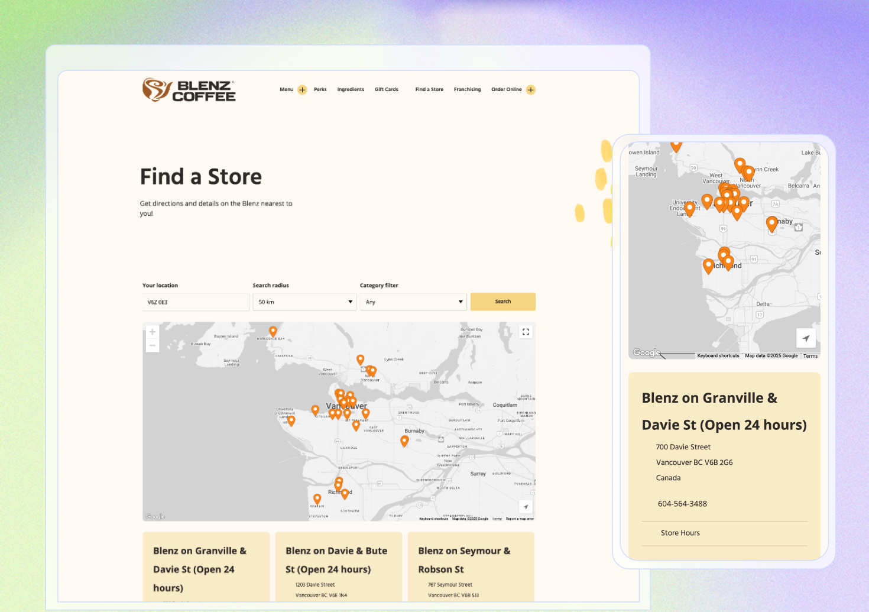Zoom in on the desktop map

click(153, 332)
